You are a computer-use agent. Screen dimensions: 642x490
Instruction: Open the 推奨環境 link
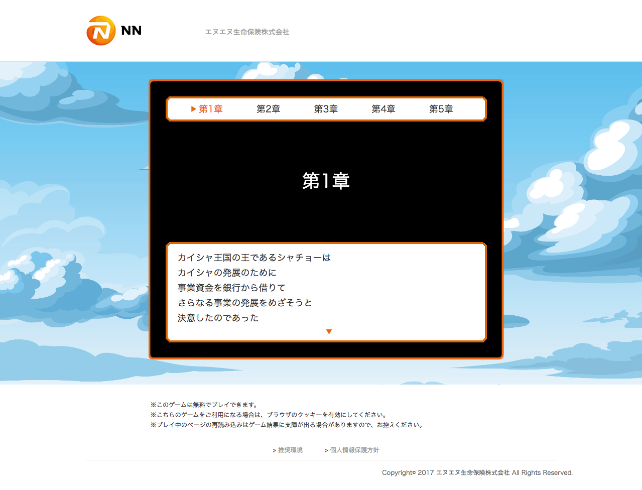point(290,450)
